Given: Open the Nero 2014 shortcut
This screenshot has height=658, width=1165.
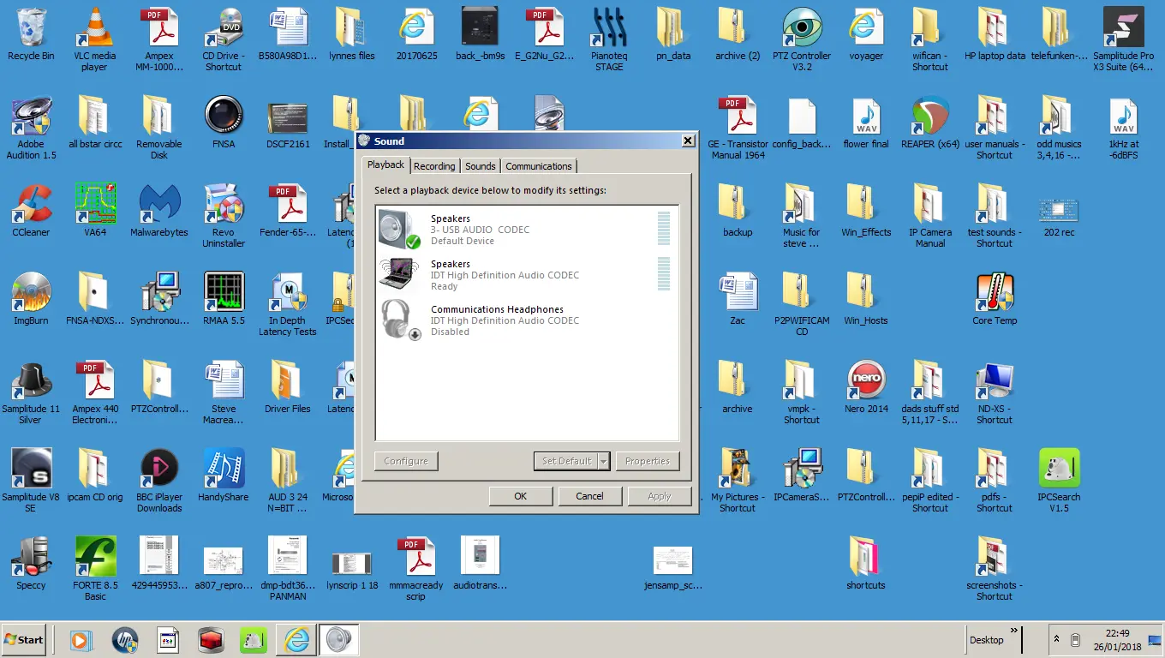Looking at the screenshot, I should click(866, 382).
